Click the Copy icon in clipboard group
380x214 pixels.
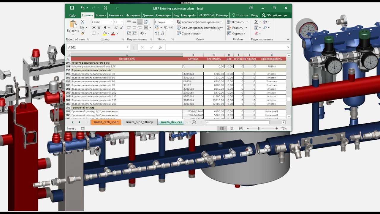click(82, 28)
